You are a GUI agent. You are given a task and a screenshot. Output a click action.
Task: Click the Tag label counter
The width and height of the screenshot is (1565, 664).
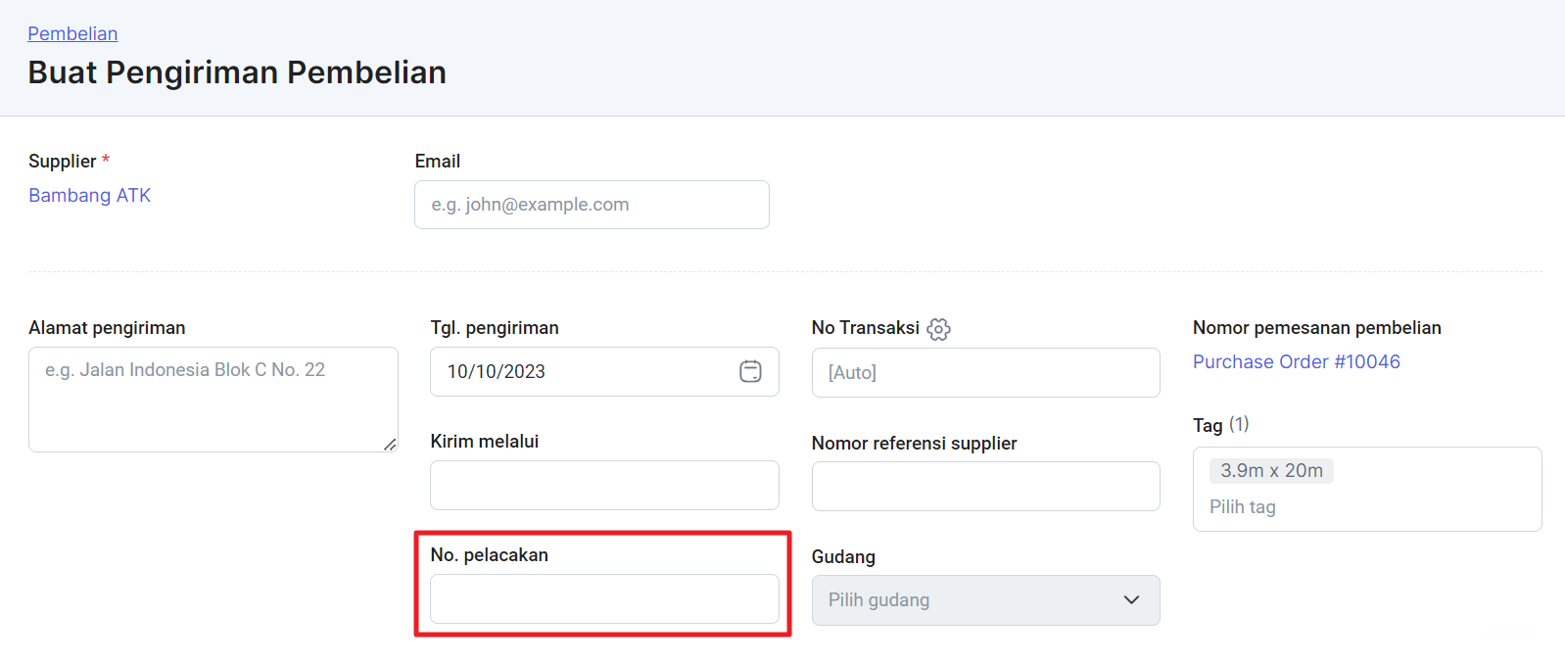1239,424
